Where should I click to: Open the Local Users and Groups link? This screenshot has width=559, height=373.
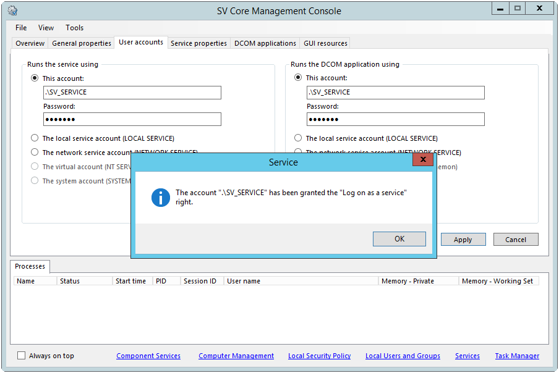(x=403, y=356)
